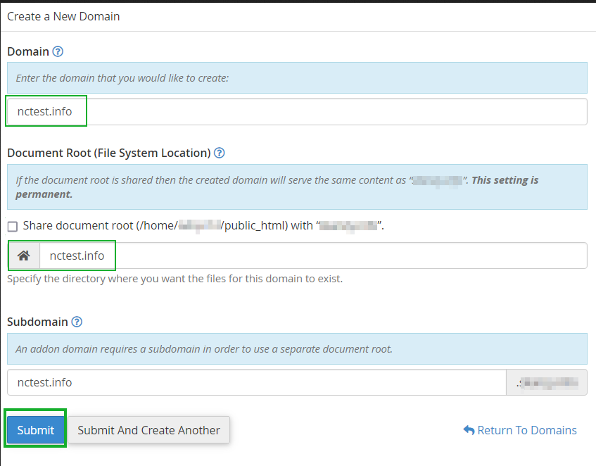The height and width of the screenshot is (466, 596).
Task: Click the 'Specify the directory' helper text
Action: [x=175, y=279]
